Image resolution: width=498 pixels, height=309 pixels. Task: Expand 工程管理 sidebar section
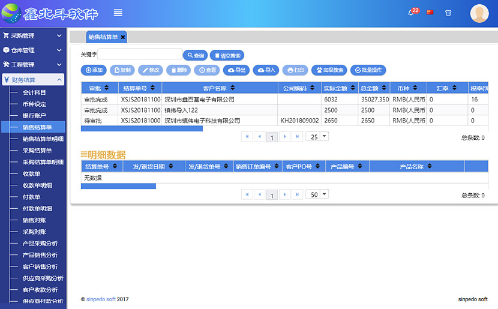[33, 65]
